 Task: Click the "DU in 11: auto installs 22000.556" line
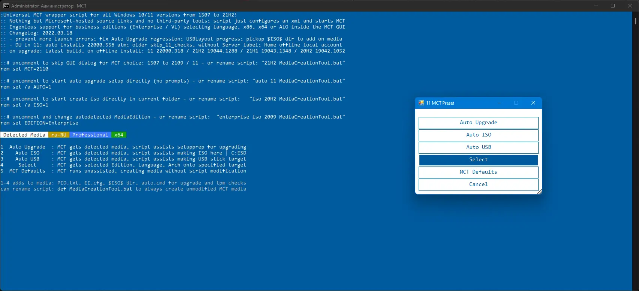[x=171, y=45]
